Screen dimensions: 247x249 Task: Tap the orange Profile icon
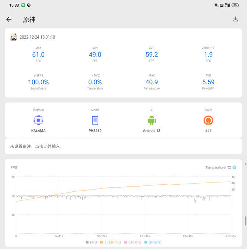(208, 120)
